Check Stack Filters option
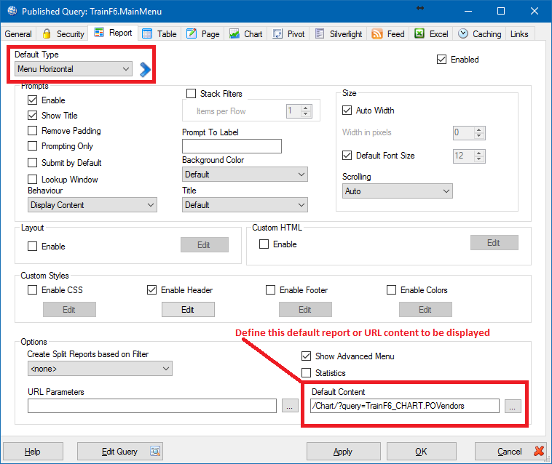Screen dimensions: 552x464 point(191,94)
